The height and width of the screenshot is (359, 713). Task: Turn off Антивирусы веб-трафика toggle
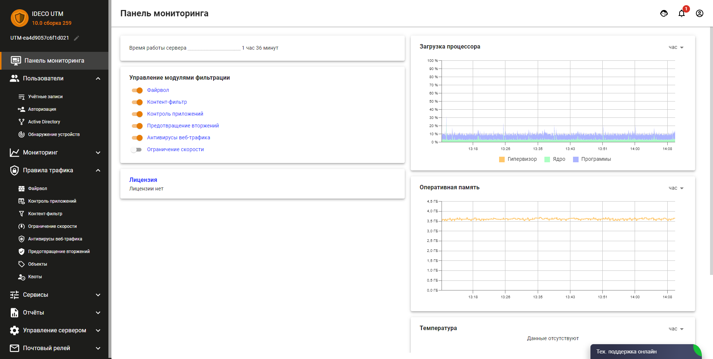click(137, 138)
